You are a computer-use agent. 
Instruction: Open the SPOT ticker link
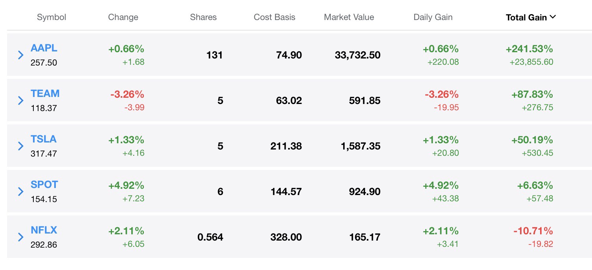point(44,185)
